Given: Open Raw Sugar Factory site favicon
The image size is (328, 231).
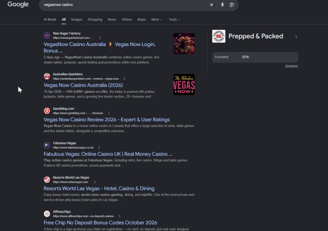Looking at the screenshot, I should [47, 35].
